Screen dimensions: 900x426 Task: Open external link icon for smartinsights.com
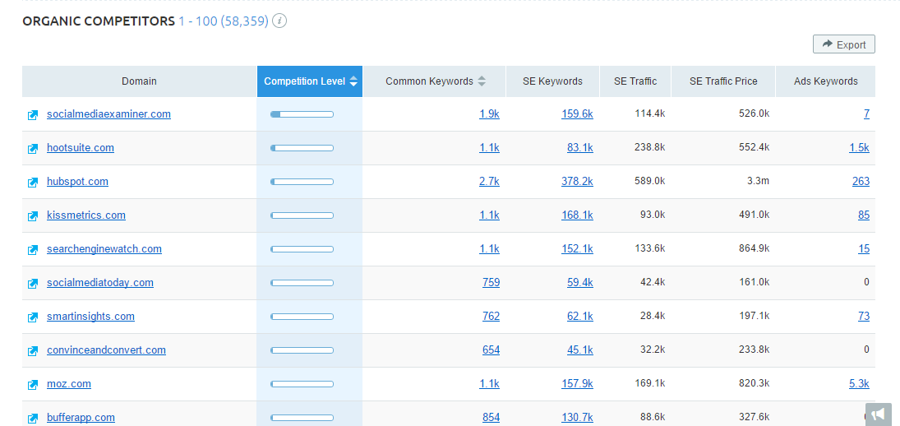pyautogui.click(x=33, y=317)
